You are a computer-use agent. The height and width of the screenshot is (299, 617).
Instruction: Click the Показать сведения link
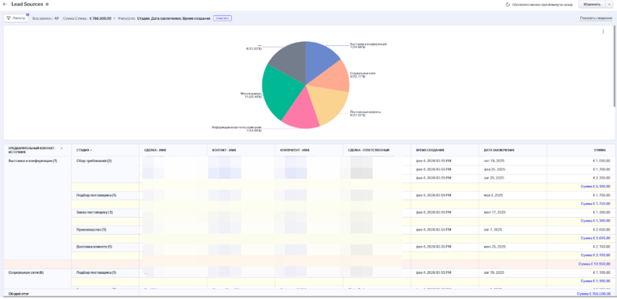tap(596, 18)
